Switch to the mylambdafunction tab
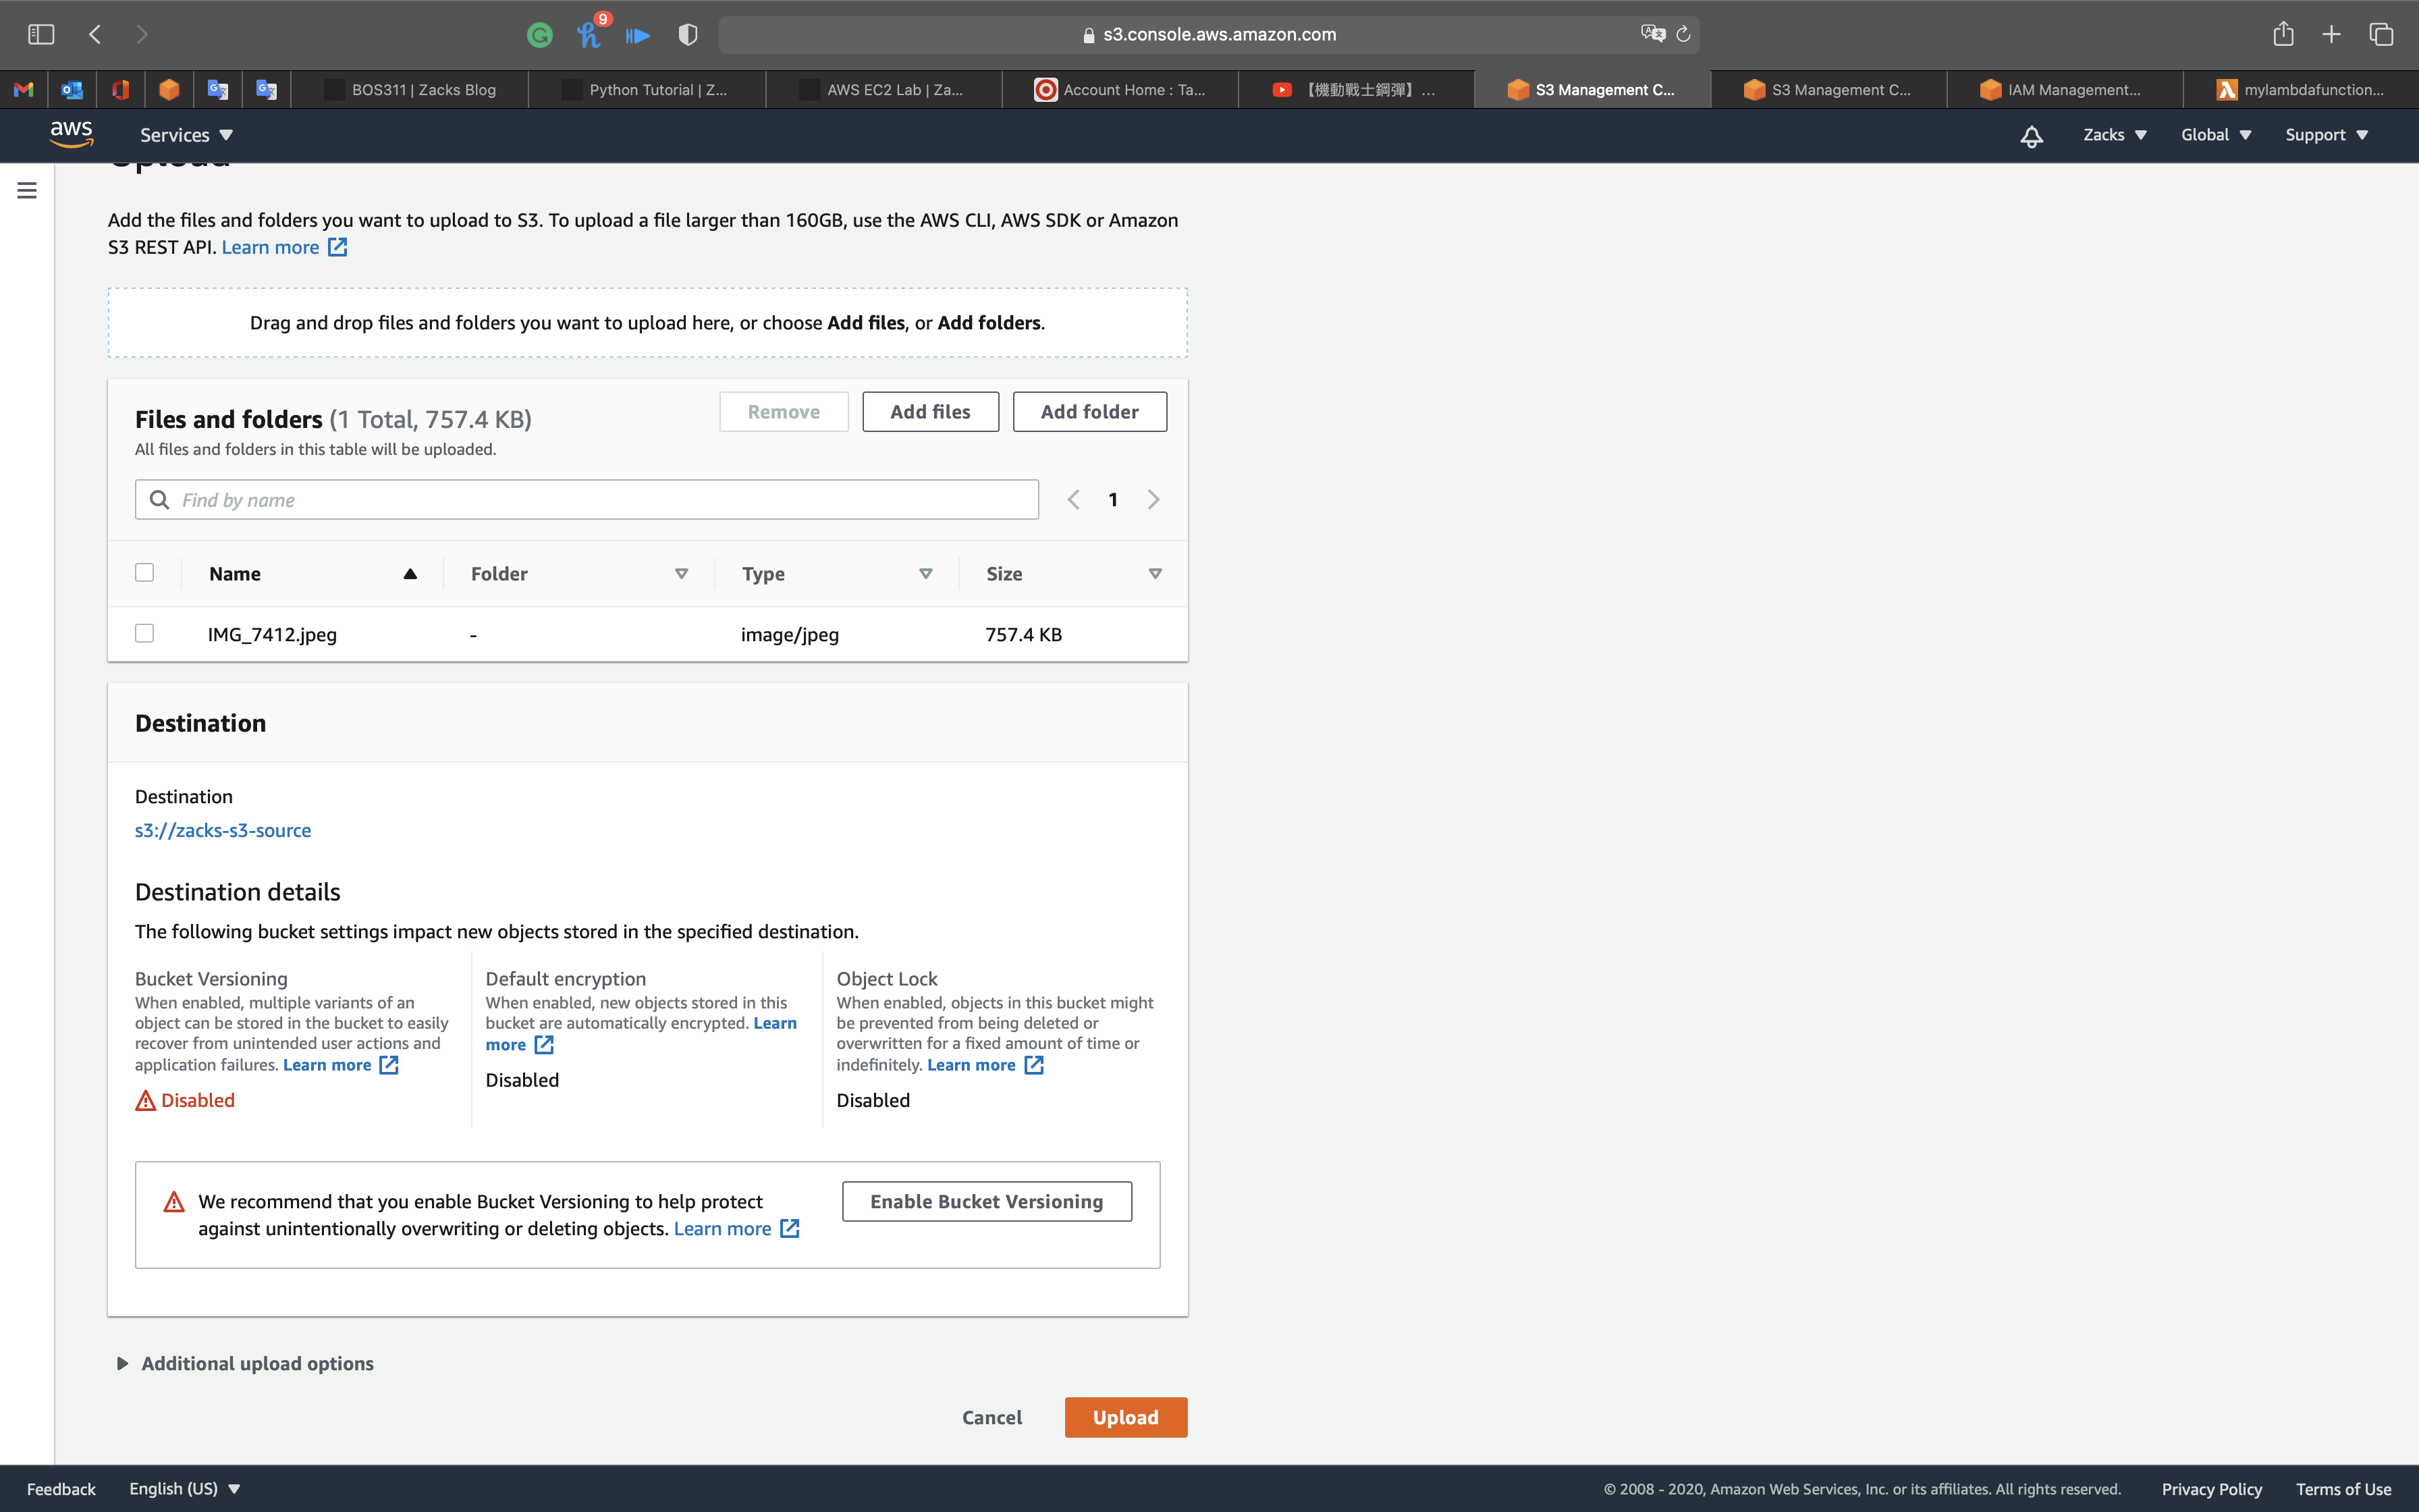 tap(2301, 90)
